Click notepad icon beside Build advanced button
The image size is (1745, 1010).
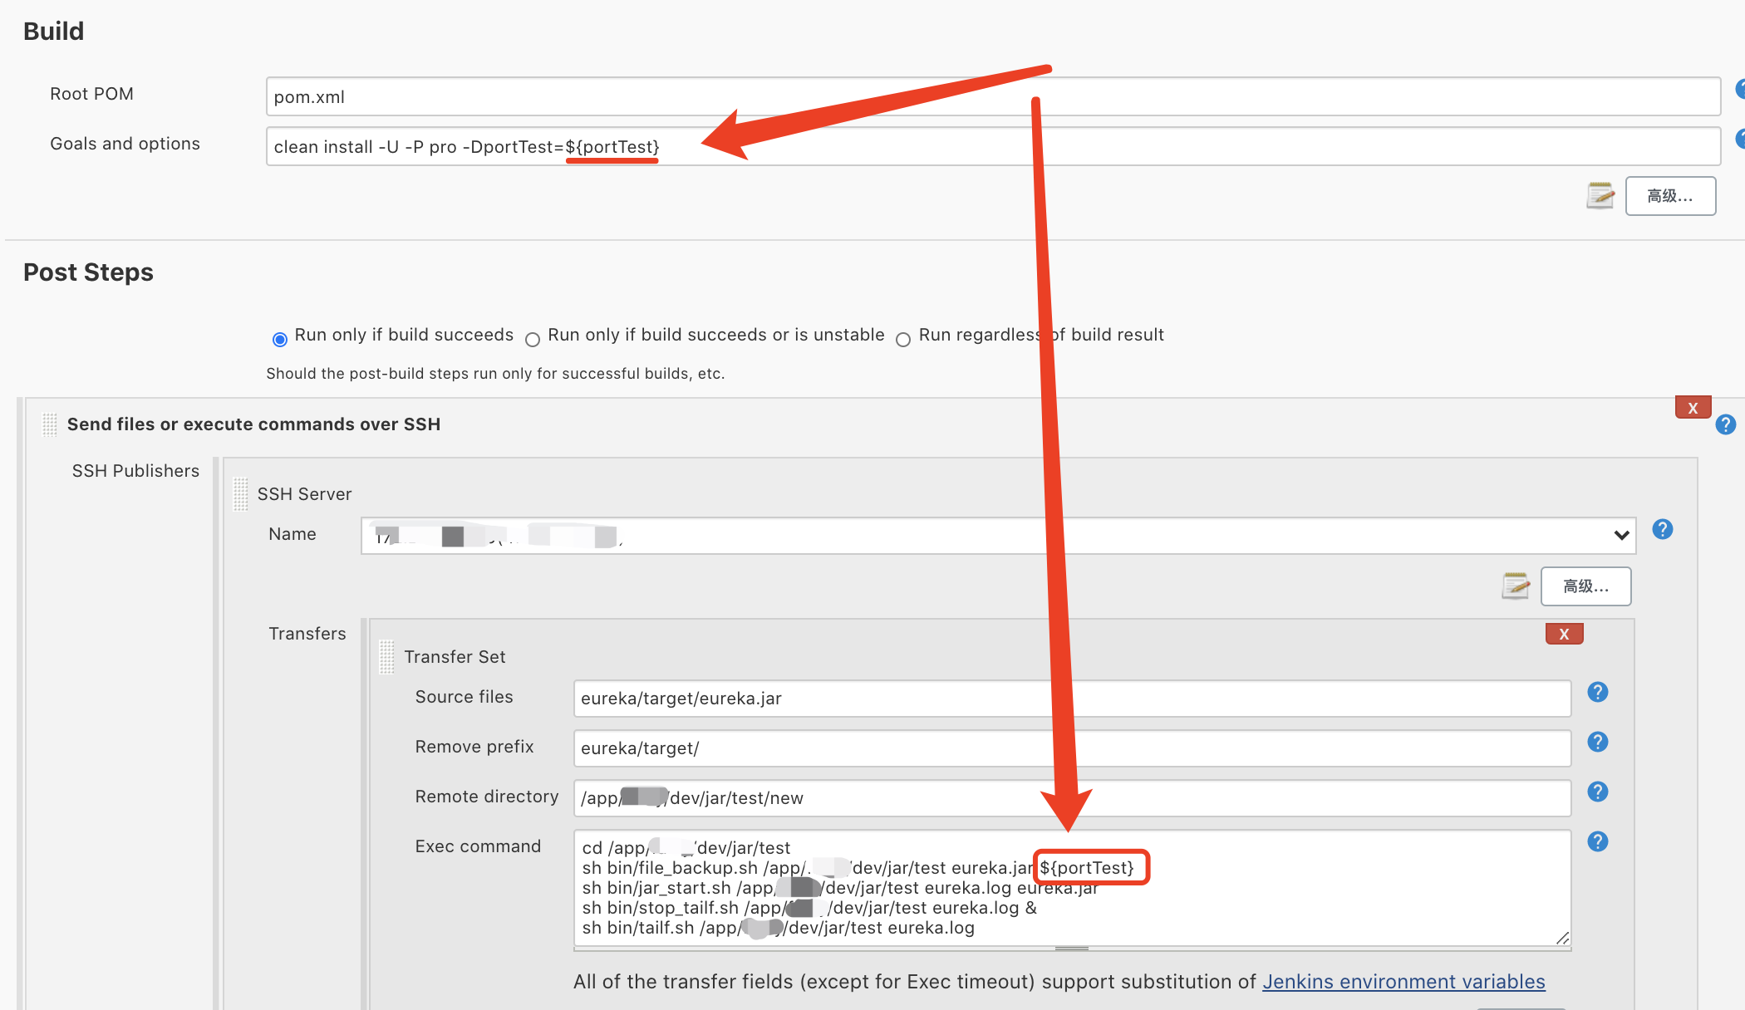(x=1600, y=195)
